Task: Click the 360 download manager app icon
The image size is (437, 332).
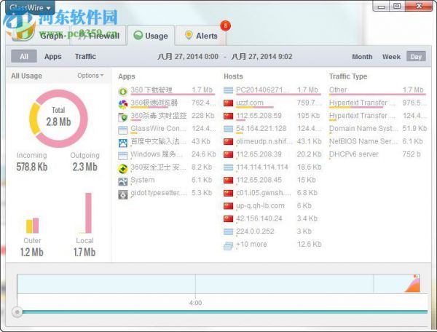Action: point(123,91)
